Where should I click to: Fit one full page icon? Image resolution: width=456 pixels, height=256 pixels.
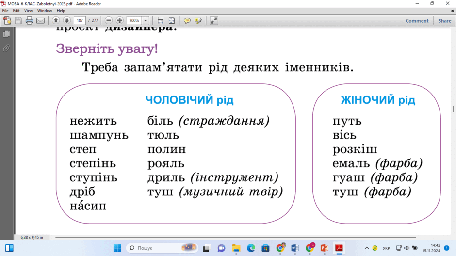pyautogui.click(x=172, y=21)
